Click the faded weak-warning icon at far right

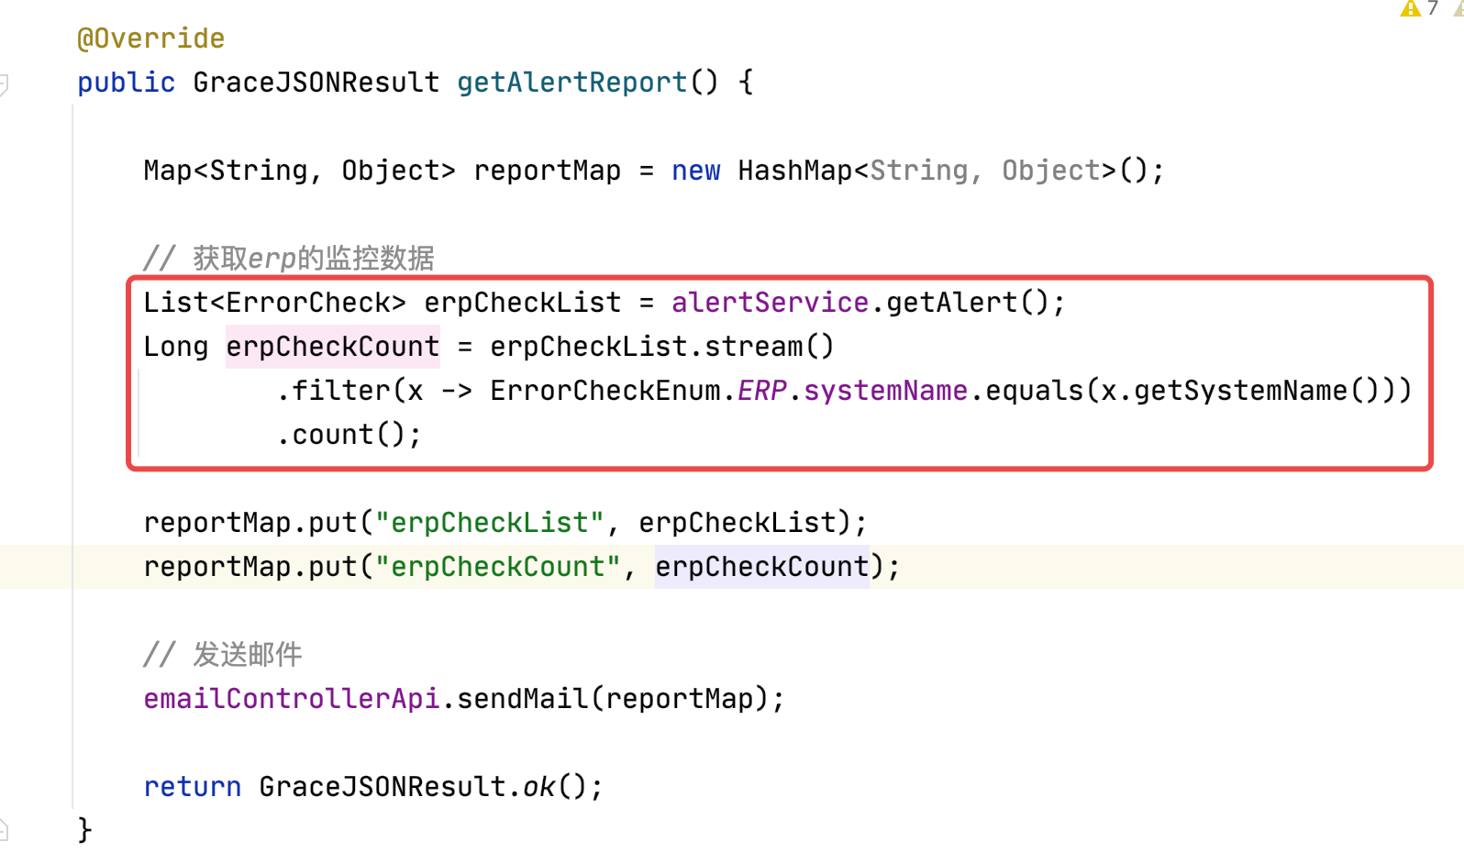(1458, 8)
